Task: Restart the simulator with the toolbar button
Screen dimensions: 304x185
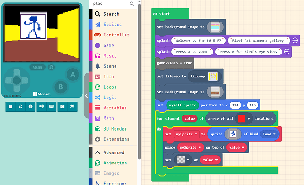Action: tap(21, 106)
